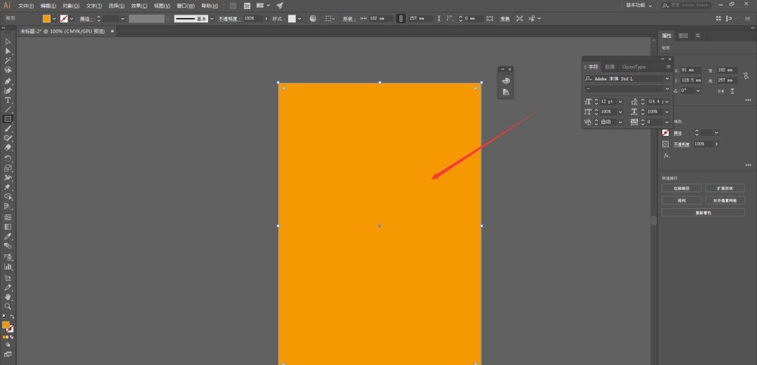Choose the Line Segment tool
This screenshot has width=757, height=365.
click(8, 109)
